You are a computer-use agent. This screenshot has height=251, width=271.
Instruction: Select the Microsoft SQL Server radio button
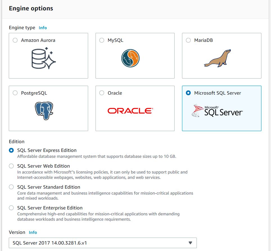click(188, 93)
